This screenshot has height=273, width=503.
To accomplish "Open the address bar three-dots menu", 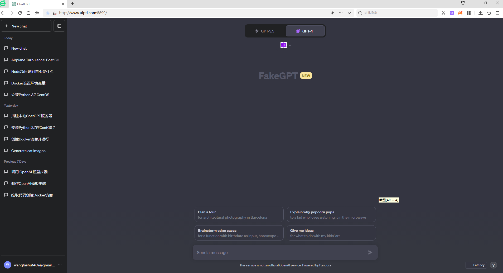I will (341, 13).
